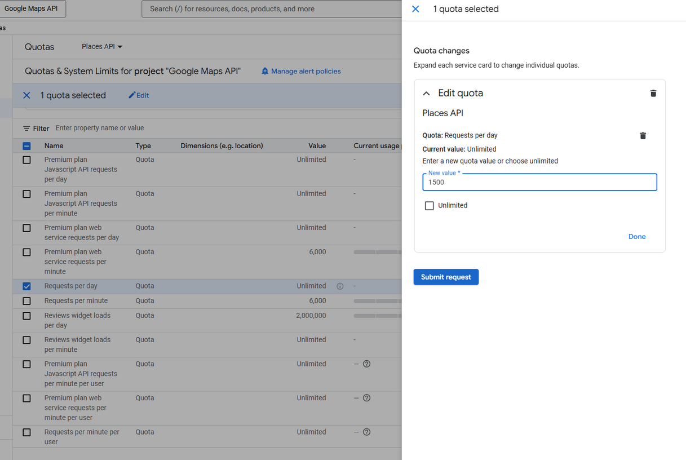Clear the 1 quota selected bar
Image resolution: width=686 pixels, height=460 pixels.
click(x=26, y=95)
